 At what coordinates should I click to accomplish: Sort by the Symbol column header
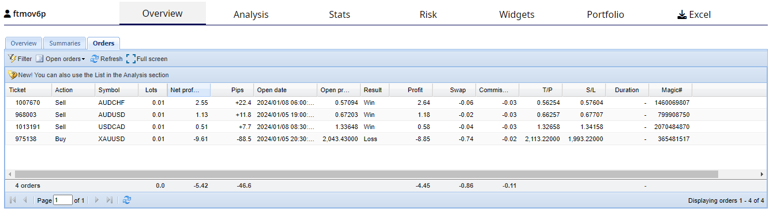tap(117, 90)
